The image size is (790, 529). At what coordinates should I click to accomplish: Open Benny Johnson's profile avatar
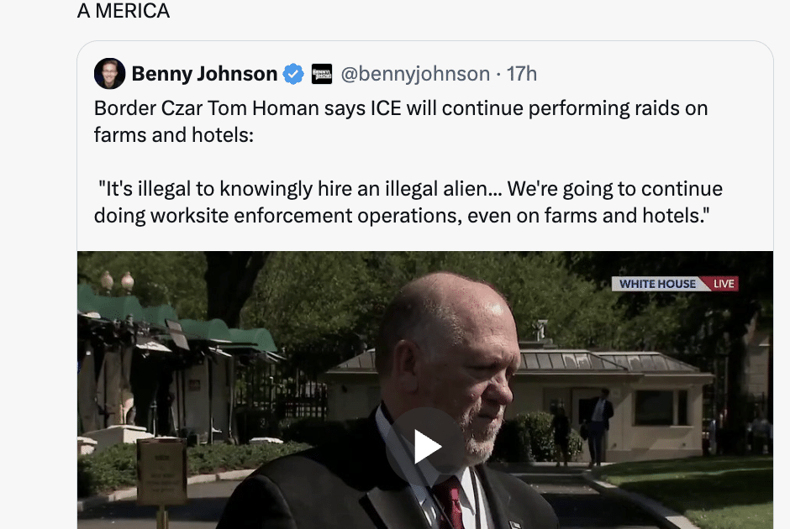click(109, 74)
